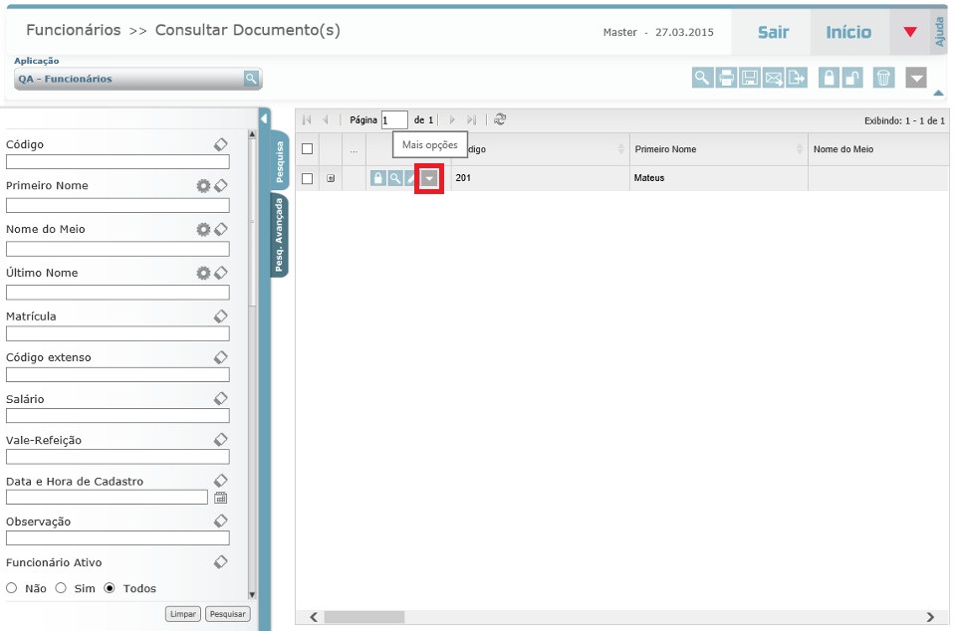Expand row 201 with the plus icon
The height and width of the screenshot is (631, 956).
click(331, 179)
